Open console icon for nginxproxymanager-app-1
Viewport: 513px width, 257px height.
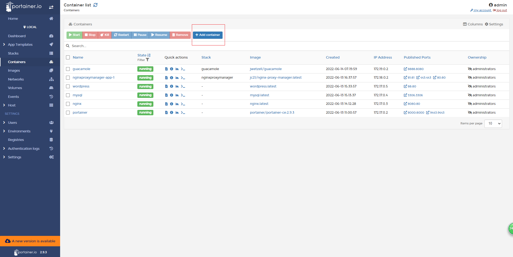point(183,78)
